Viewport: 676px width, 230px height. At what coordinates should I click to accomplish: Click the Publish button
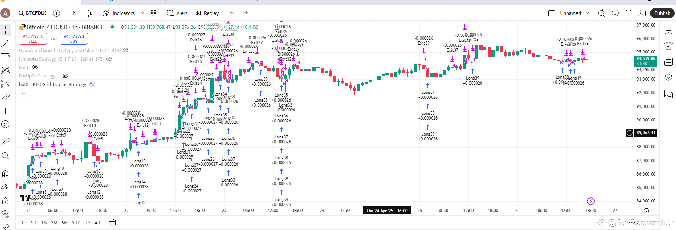pos(662,13)
